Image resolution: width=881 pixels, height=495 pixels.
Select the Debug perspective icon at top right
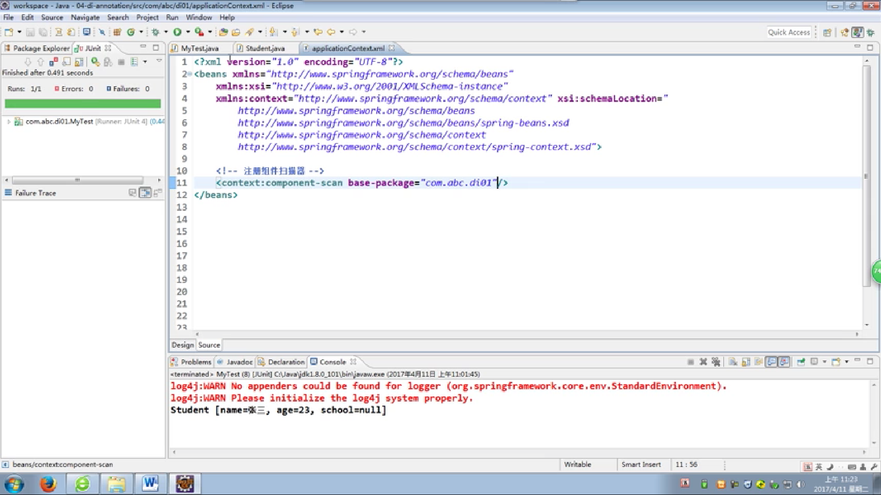(870, 33)
